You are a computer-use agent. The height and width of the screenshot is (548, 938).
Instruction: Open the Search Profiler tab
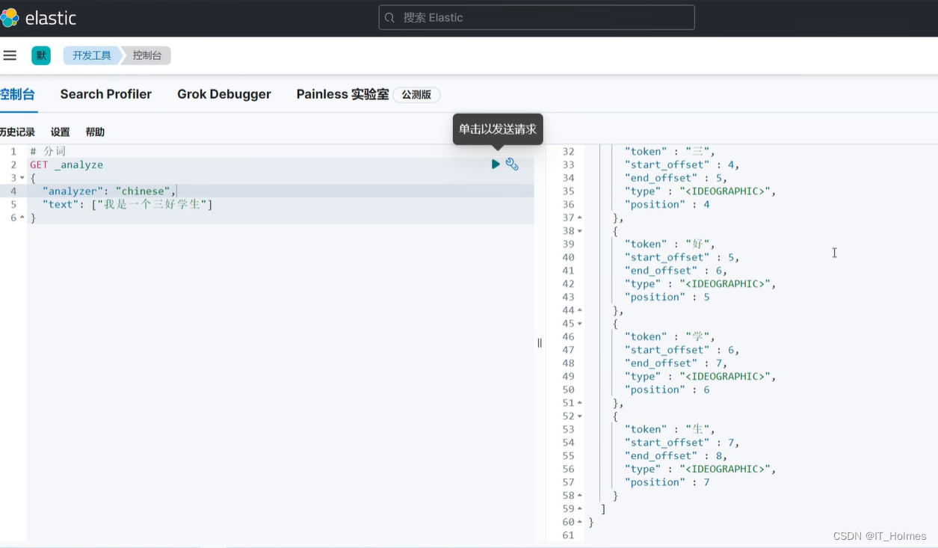[106, 94]
